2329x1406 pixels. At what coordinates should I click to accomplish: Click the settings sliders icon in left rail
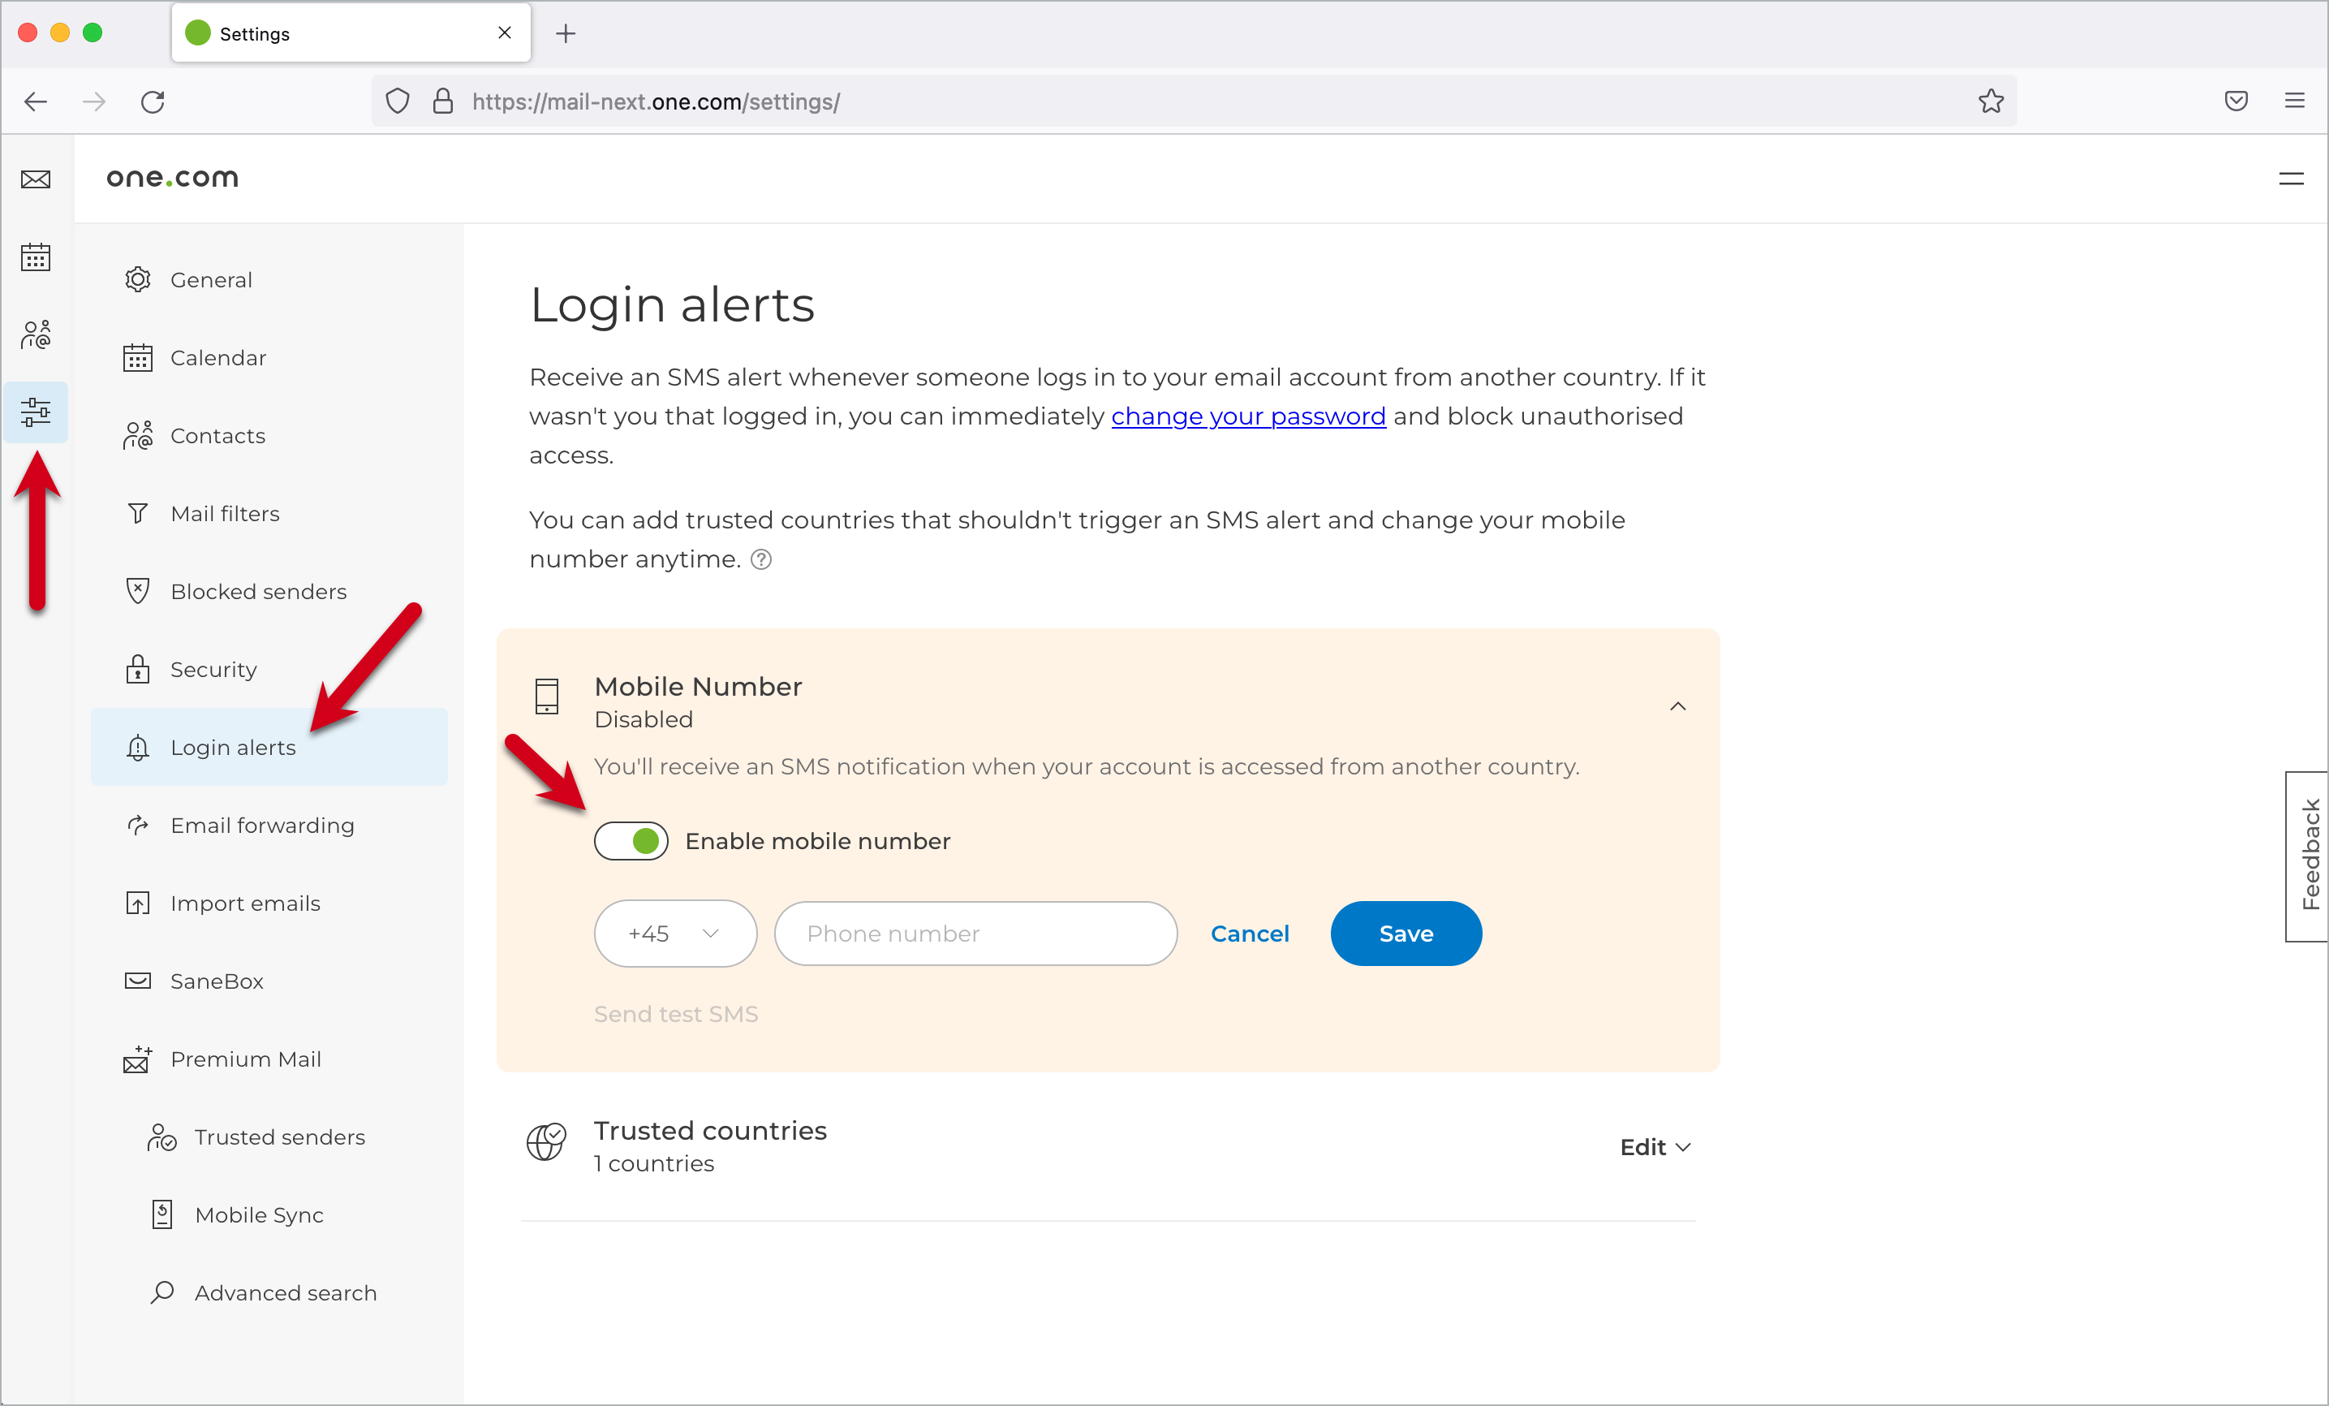pyautogui.click(x=36, y=412)
